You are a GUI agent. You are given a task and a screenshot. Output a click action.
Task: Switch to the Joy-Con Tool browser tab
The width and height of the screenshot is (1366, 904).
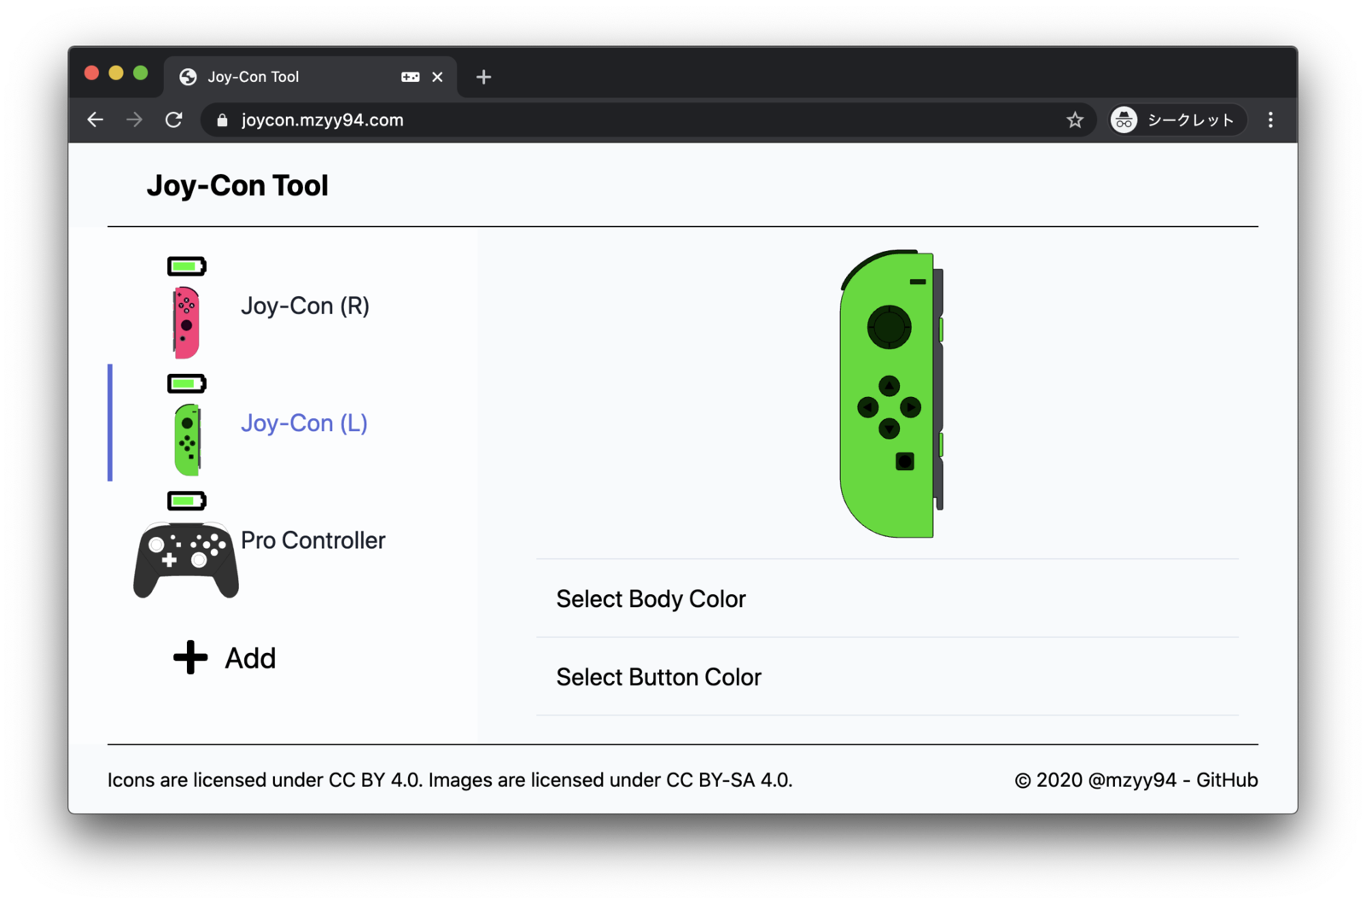[311, 77]
